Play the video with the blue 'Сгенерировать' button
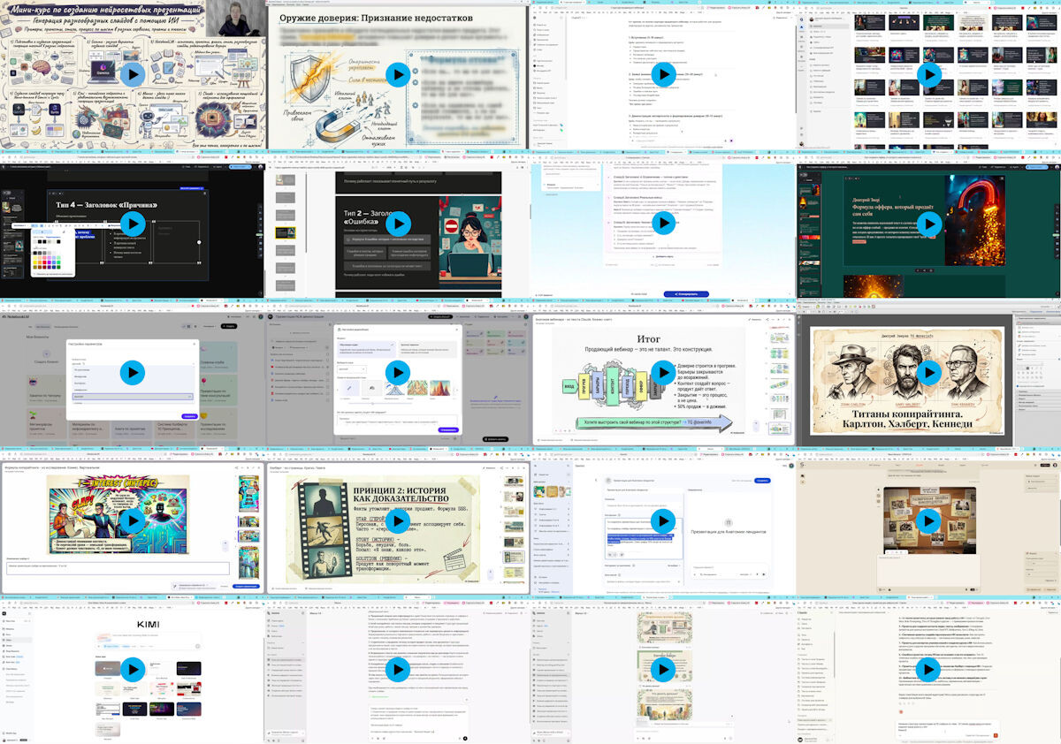Image resolution: width=1061 pixels, height=744 pixels. 663,224
